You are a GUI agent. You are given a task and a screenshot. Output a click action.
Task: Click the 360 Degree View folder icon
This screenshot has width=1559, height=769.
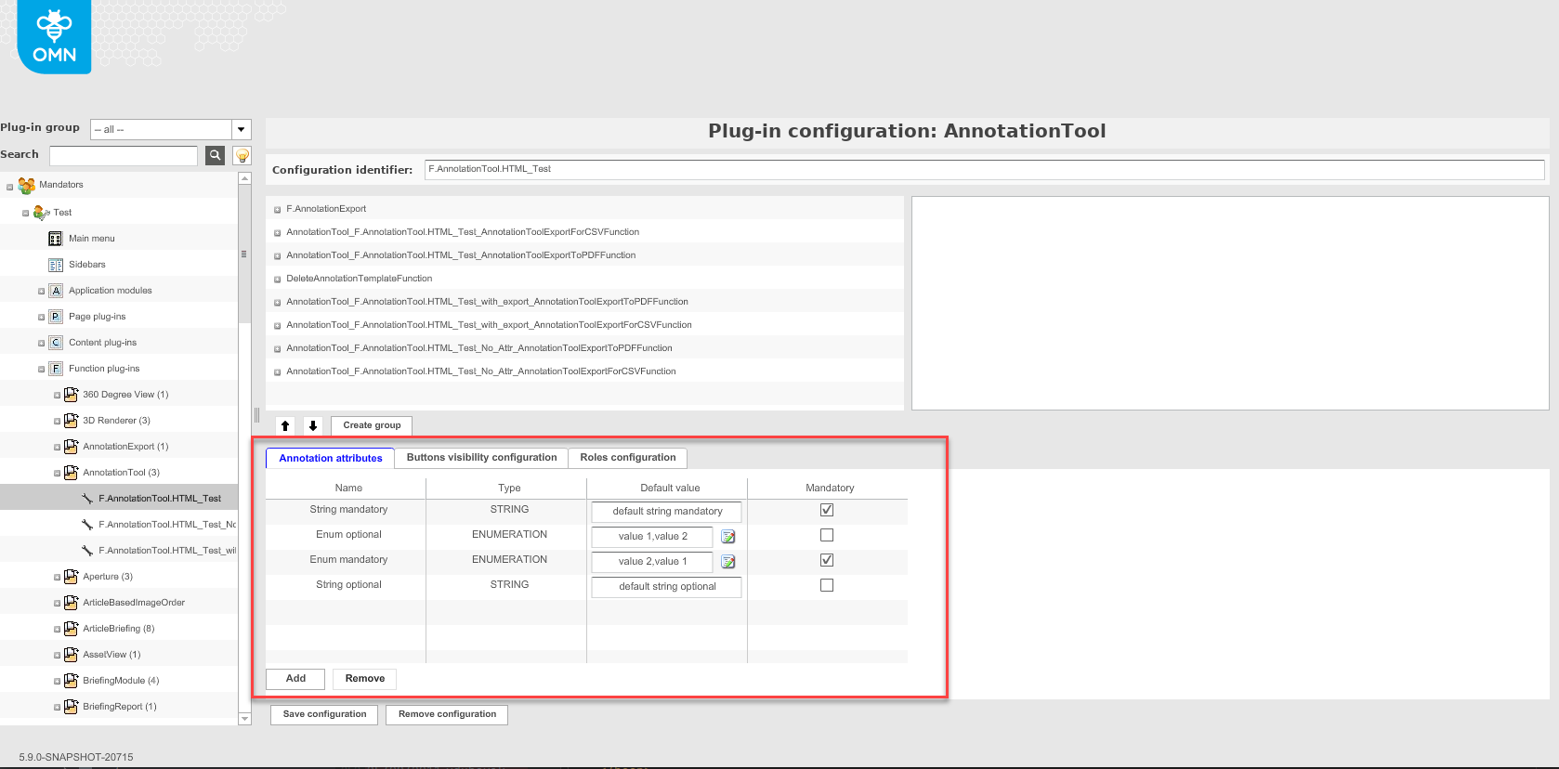pyautogui.click(x=71, y=395)
